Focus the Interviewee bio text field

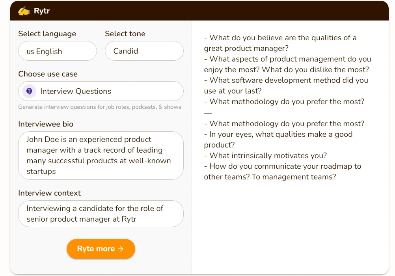tap(101, 155)
